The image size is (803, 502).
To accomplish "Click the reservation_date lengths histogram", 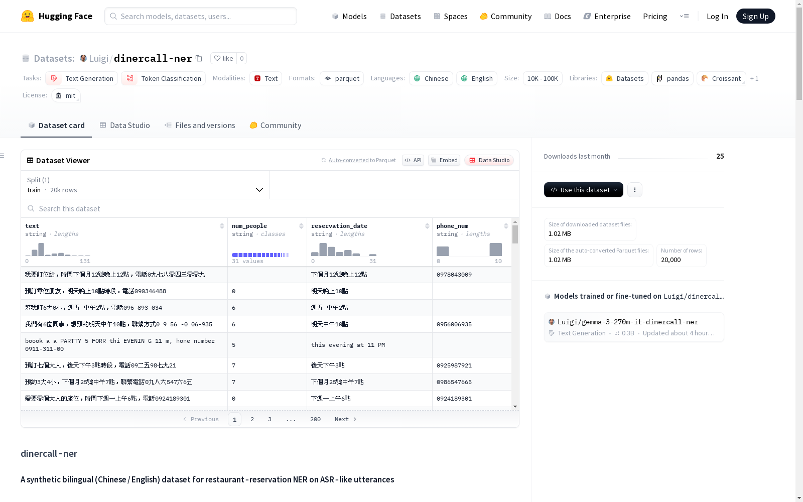I will click(344, 249).
